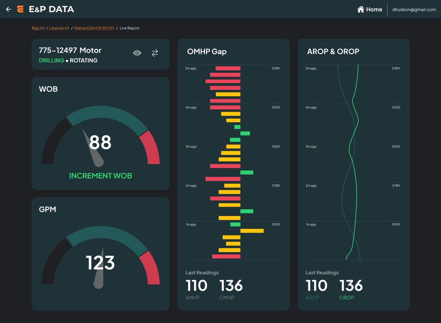
Task: Click the 1m ago label in OMHP Gap chart
Action: (191, 224)
